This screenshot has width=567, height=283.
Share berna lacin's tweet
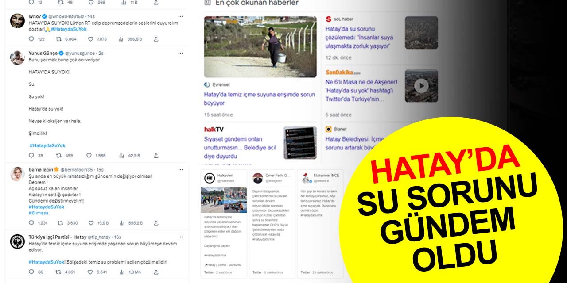point(156,223)
